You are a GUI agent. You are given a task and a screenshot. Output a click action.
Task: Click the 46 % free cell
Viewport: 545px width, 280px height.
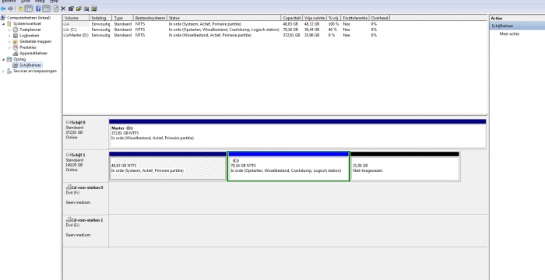tap(332, 30)
